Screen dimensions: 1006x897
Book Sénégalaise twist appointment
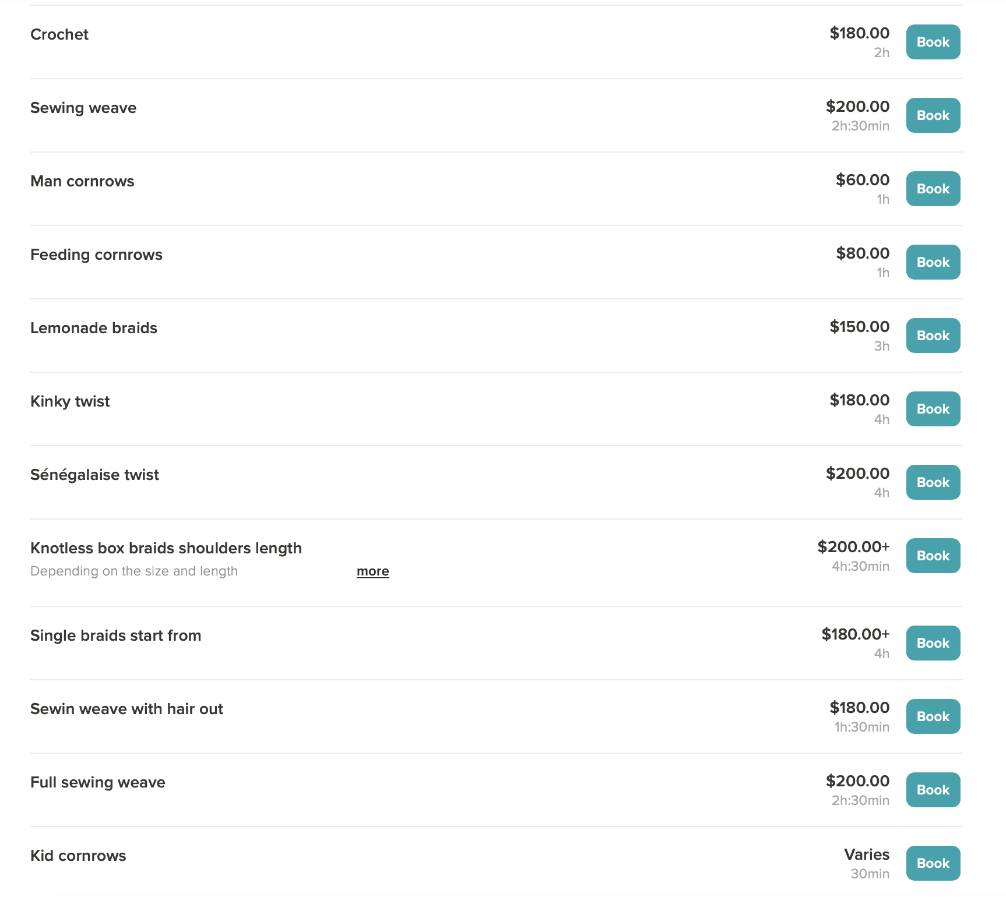tap(933, 482)
